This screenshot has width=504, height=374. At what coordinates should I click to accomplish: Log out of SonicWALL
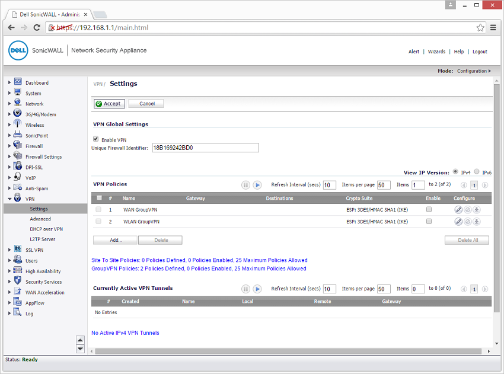pyautogui.click(x=480, y=52)
